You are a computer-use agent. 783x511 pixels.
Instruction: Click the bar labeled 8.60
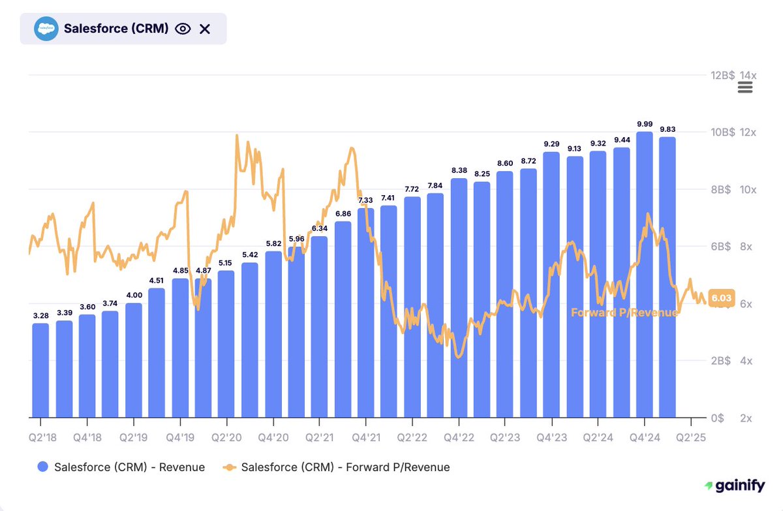tap(505, 295)
